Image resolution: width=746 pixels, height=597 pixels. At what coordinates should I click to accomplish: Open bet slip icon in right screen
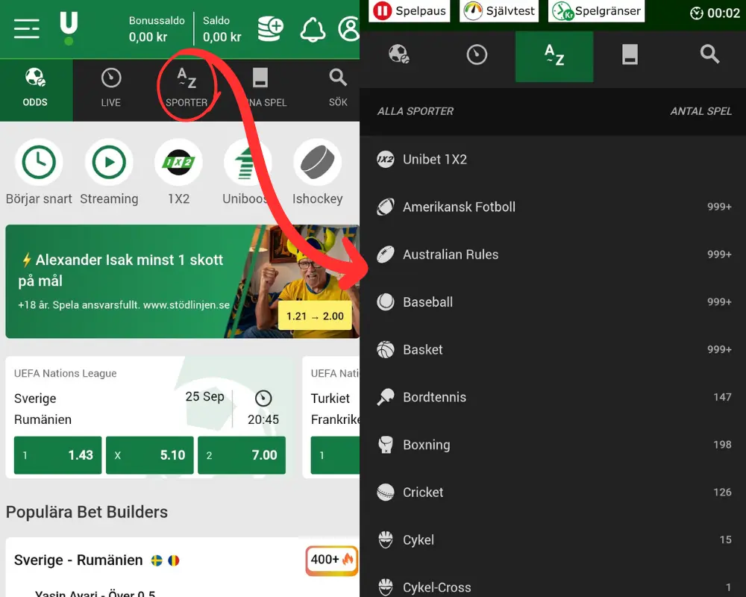630,54
